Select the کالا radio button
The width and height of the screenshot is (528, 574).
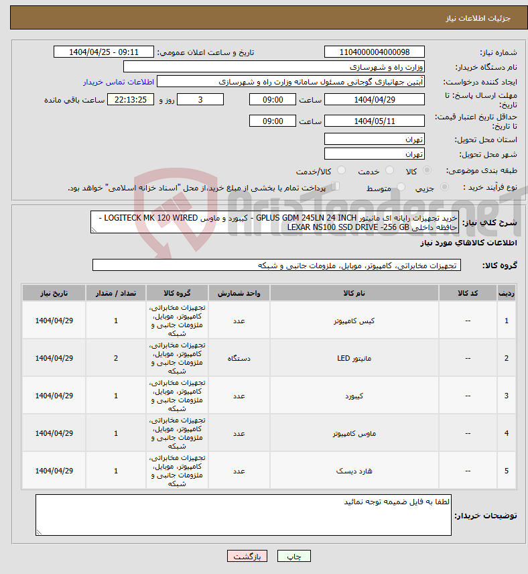point(427,170)
